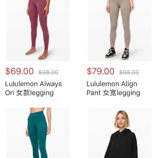This screenshot has height=158, width=158.
Task: Click the Lululemon Align Pant 女宽legging title
Action: point(113,88)
